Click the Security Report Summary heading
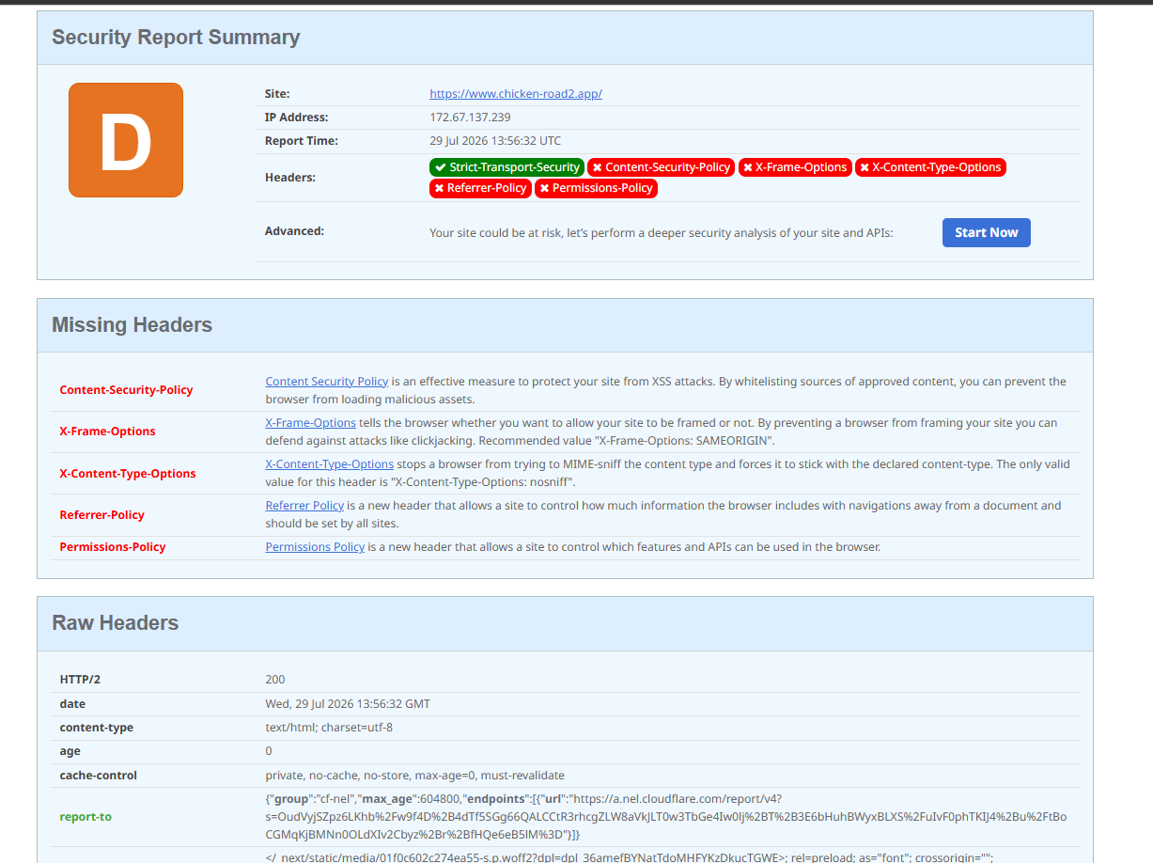This screenshot has width=1153, height=863. click(x=176, y=38)
